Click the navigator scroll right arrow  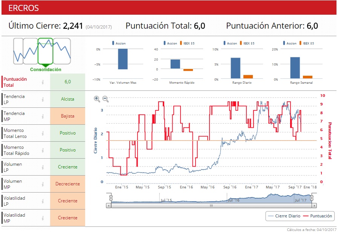(x=314, y=206)
